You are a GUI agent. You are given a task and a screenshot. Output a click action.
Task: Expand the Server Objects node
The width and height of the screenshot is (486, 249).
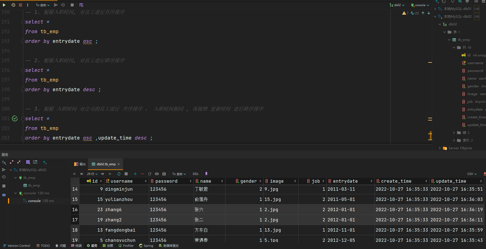tap(440, 148)
